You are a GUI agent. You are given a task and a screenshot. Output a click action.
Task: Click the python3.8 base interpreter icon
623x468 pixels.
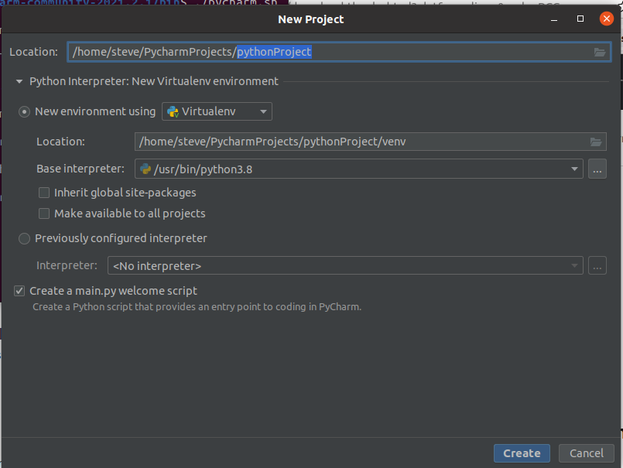pos(145,169)
